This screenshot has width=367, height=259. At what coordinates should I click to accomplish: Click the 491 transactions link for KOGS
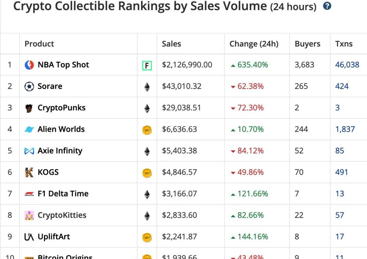tap(342, 172)
